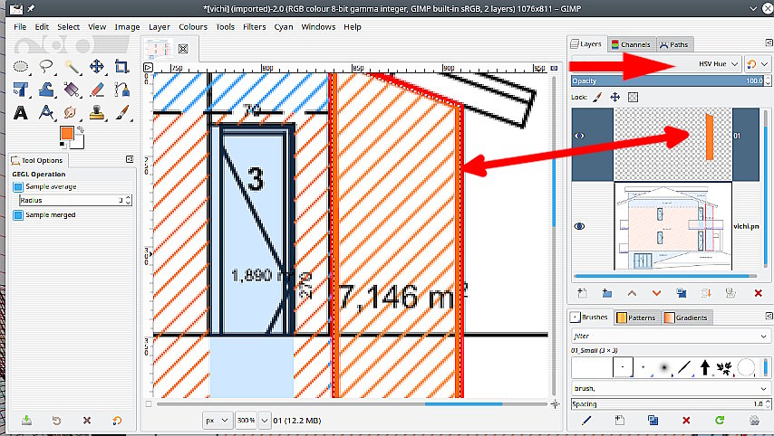Image resolution: width=774 pixels, height=436 pixels.
Task: Choose the Paintbrush tool
Action: [x=121, y=112]
